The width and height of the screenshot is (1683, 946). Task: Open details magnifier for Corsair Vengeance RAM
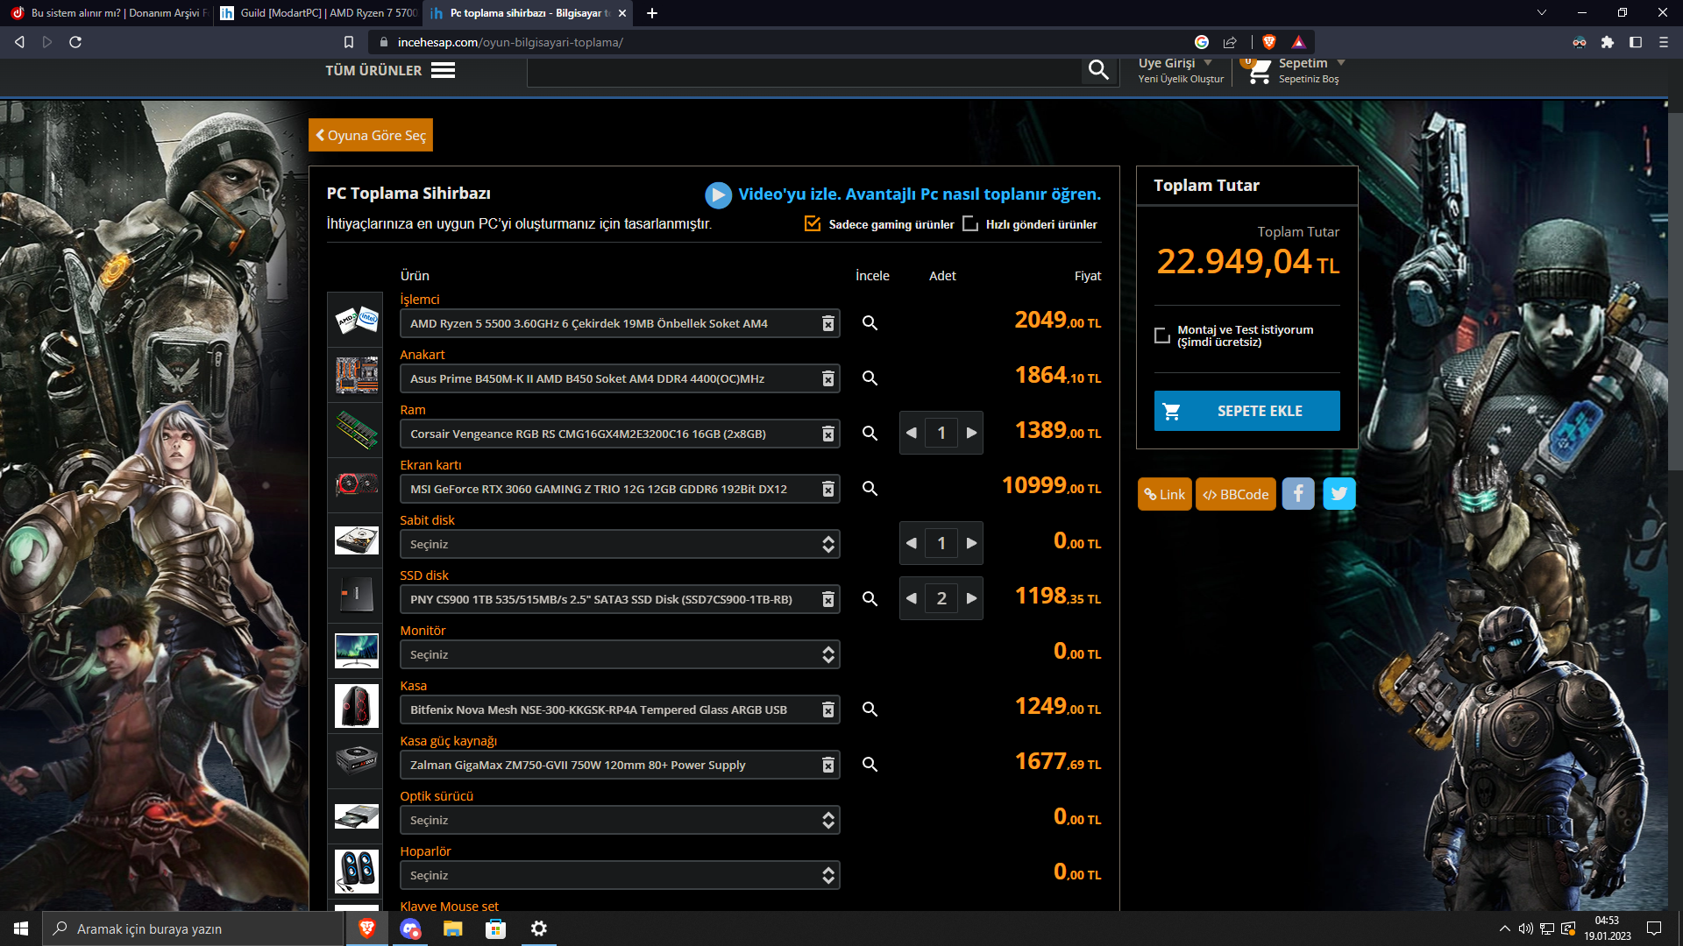pos(870,434)
